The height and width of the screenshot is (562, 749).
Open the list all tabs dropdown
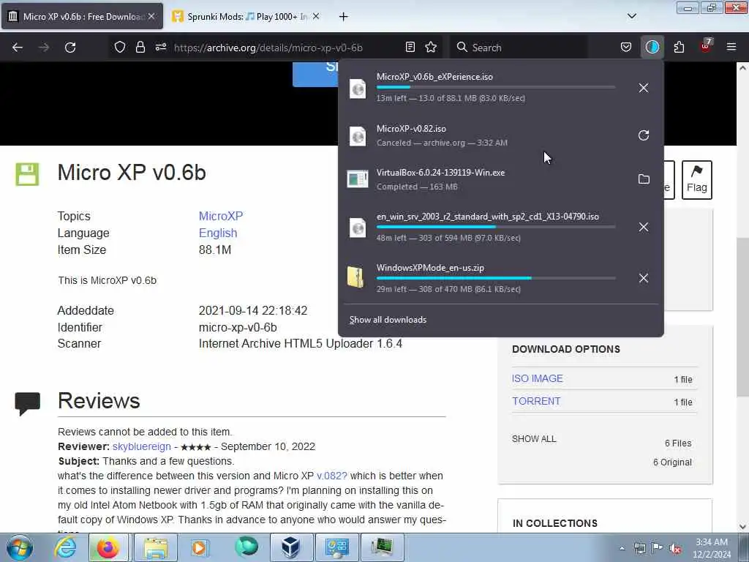point(631,16)
